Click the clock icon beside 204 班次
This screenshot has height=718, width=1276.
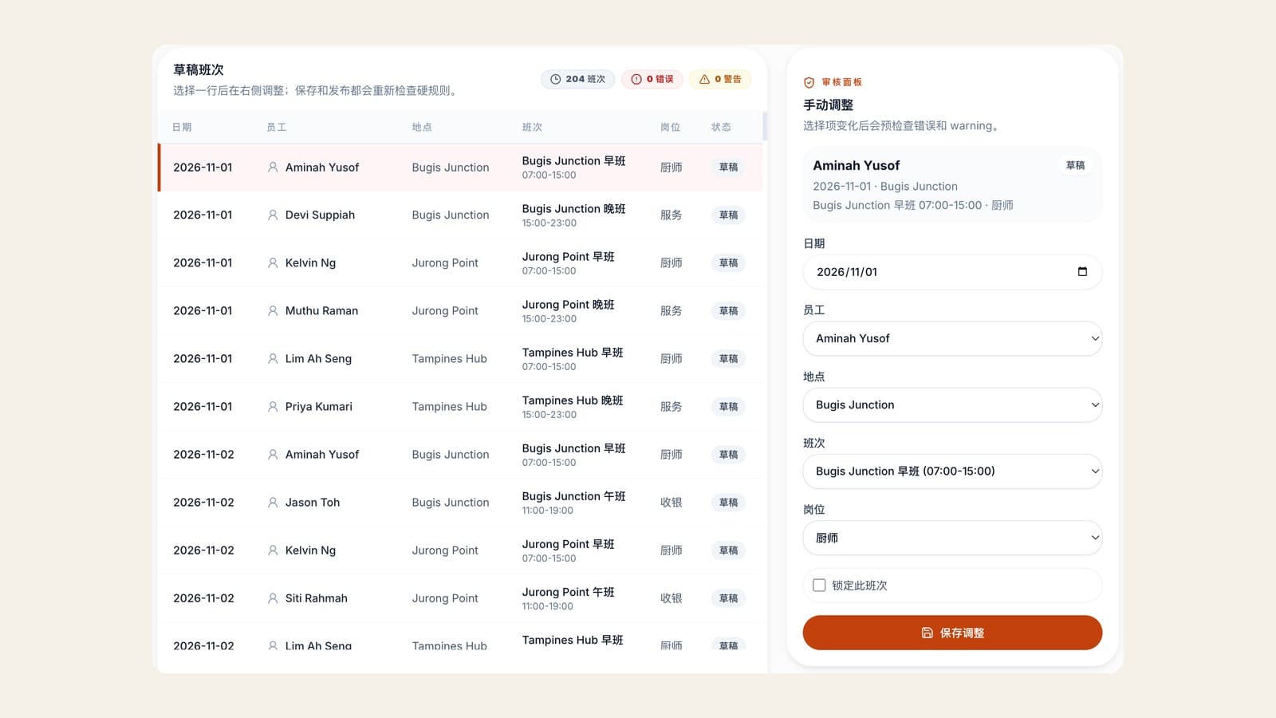pyautogui.click(x=555, y=79)
